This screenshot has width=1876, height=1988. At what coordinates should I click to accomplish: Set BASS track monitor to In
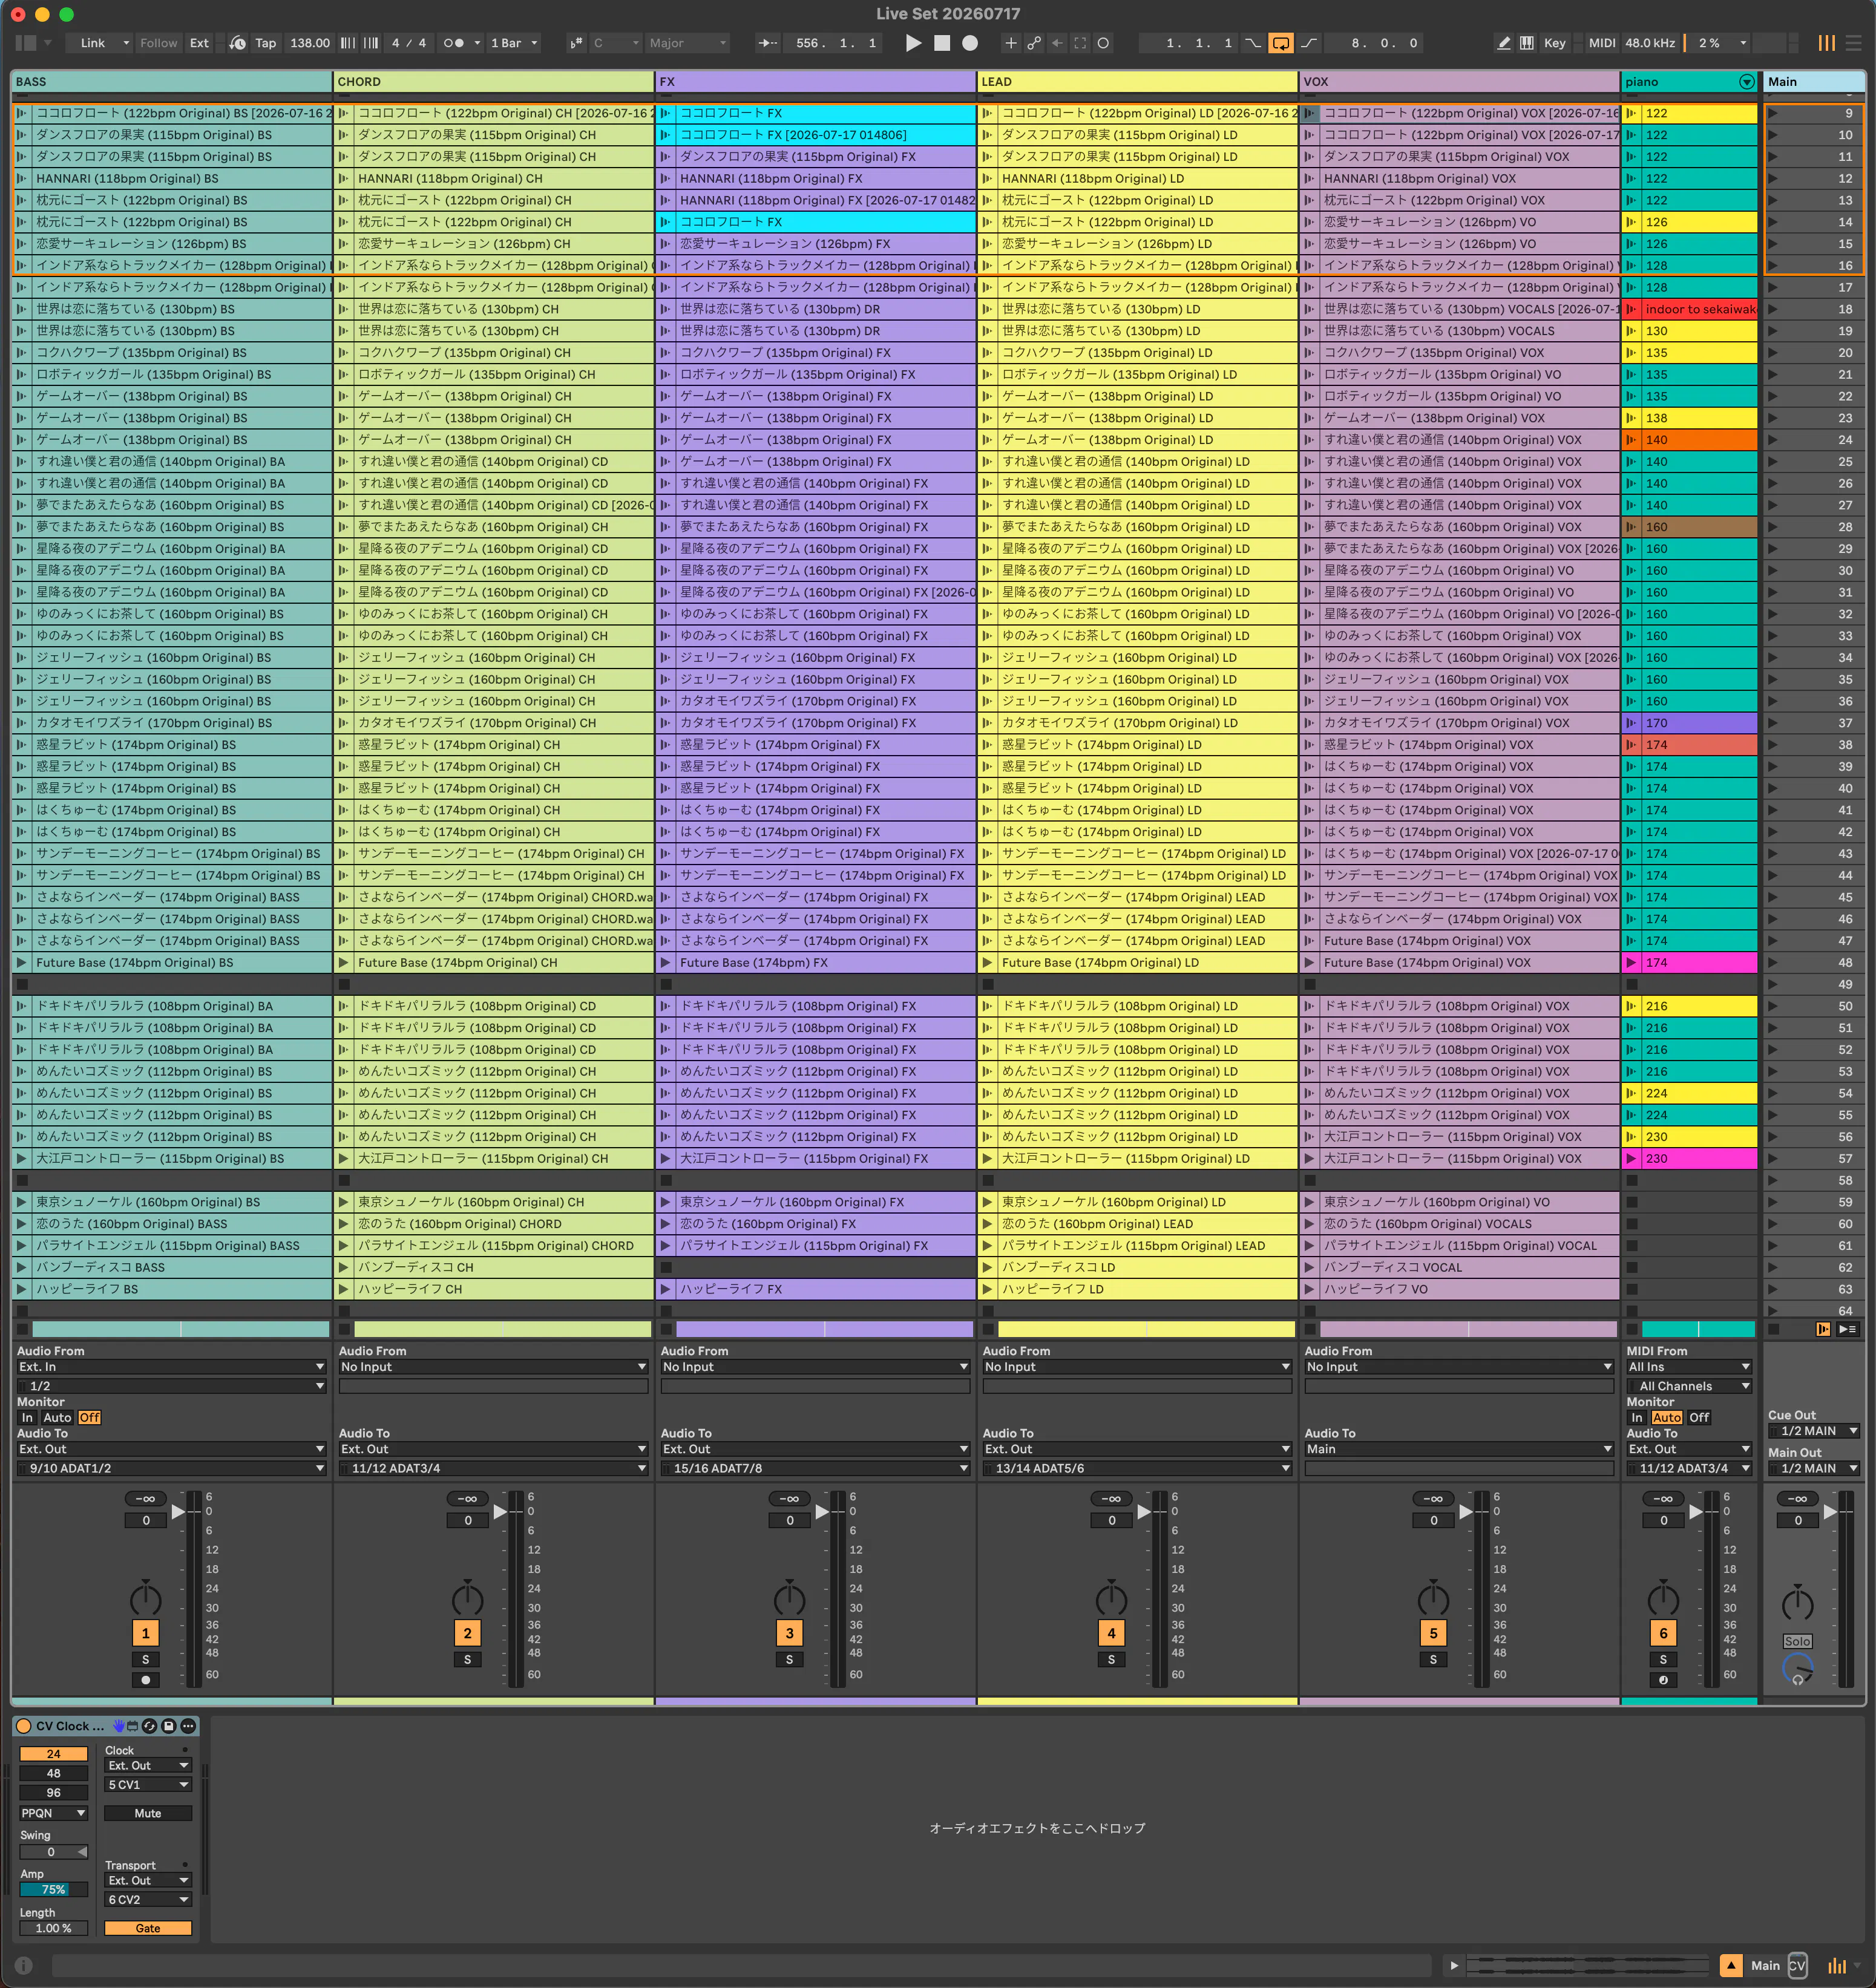(x=27, y=1417)
